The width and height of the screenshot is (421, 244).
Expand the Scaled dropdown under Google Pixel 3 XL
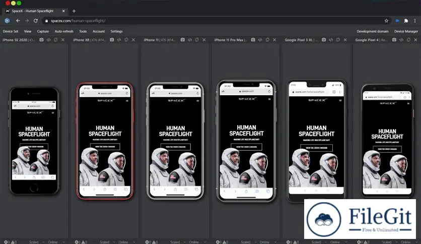click(x=319, y=242)
